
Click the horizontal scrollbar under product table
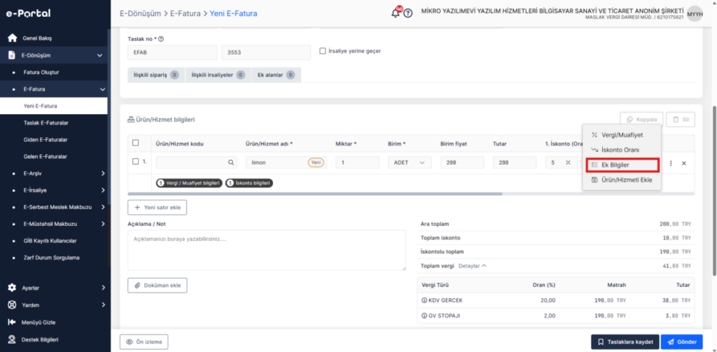pos(315,194)
